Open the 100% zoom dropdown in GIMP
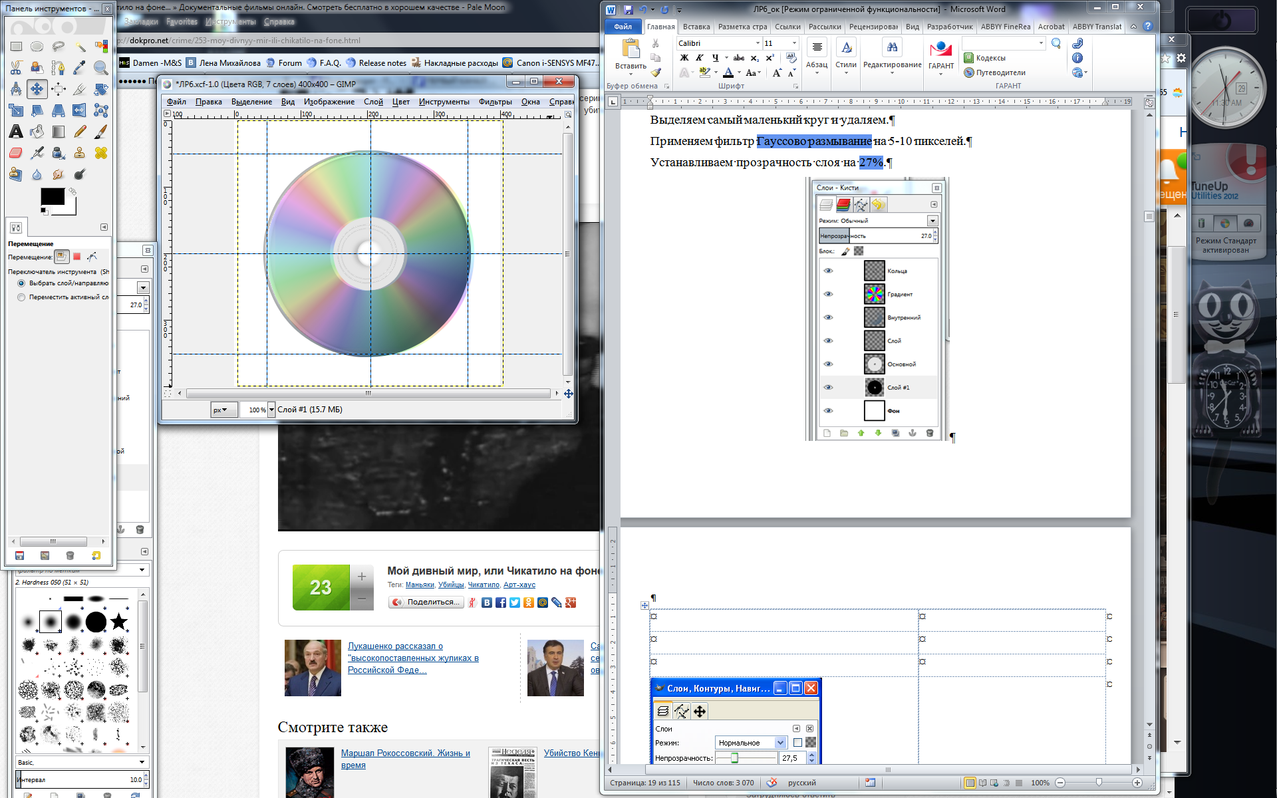Image resolution: width=1277 pixels, height=798 pixels. click(271, 410)
